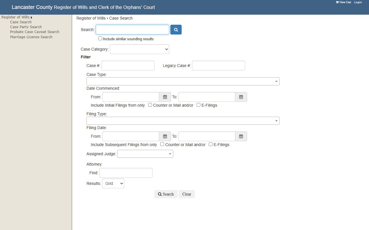
Task: Click Filing Date To date field
Action: click(x=207, y=136)
